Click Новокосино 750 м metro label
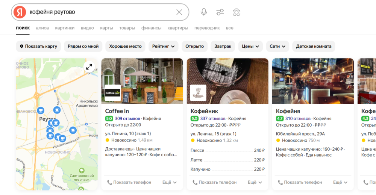 point(298,141)
